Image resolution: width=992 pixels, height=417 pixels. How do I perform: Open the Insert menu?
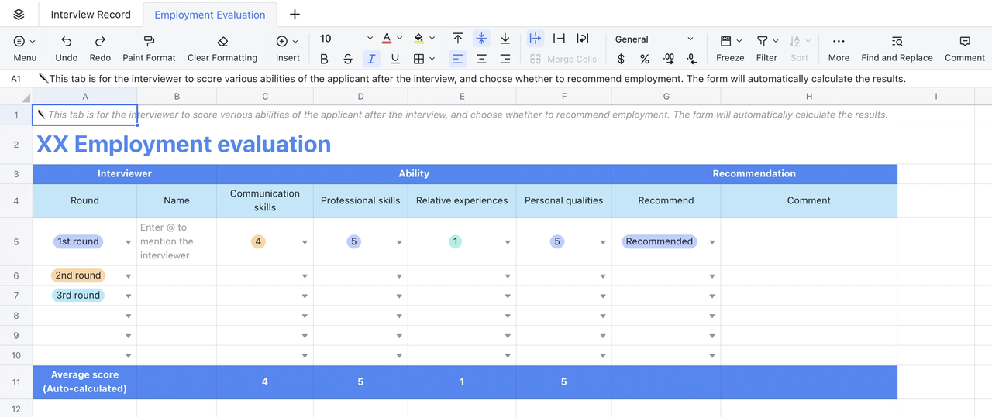point(288,48)
